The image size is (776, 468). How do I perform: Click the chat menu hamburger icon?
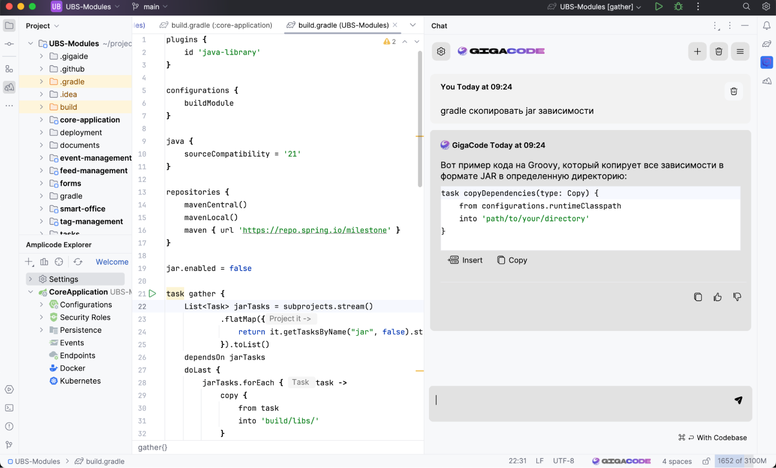point(740,52)
